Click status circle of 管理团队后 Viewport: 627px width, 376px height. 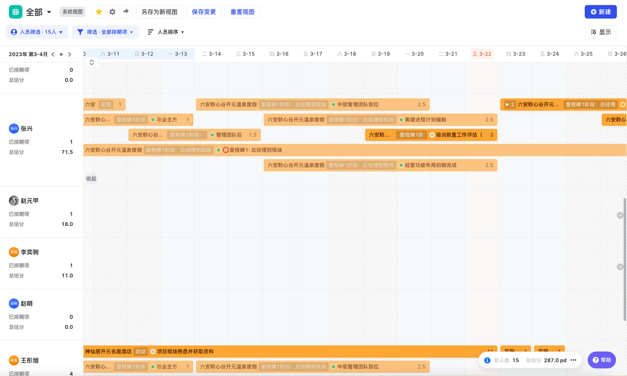tap(212, 135)
